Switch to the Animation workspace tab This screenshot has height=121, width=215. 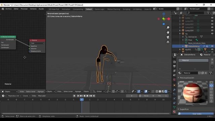pos(66,9)
